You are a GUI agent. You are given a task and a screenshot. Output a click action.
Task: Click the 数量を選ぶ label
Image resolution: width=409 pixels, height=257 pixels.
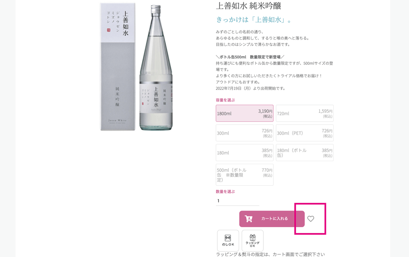(x=225, y=191)
